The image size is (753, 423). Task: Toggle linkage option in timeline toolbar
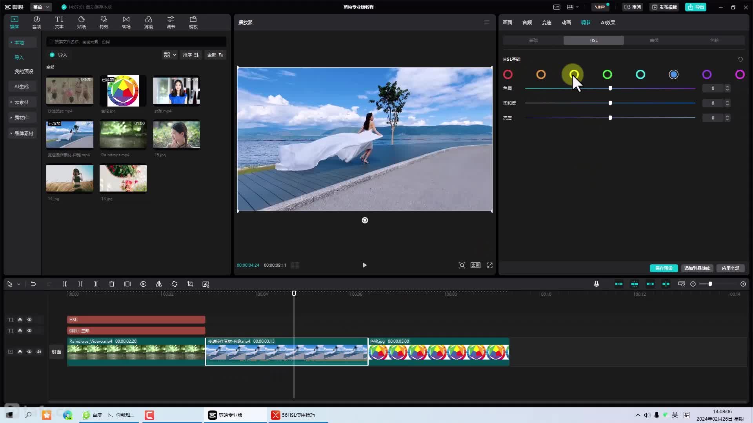coord(650,284)
